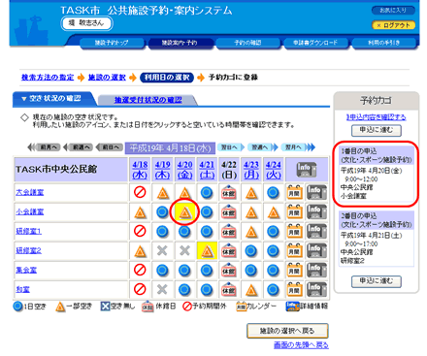The height and width of the screenshot is (356, 427).
Task: Click the yellow 研修室2 4/21 availability triangle
Action: click(x=207, y=251)
